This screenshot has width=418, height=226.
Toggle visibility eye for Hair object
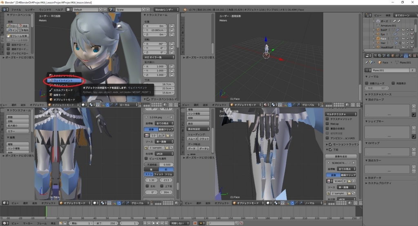click(403, 43)
